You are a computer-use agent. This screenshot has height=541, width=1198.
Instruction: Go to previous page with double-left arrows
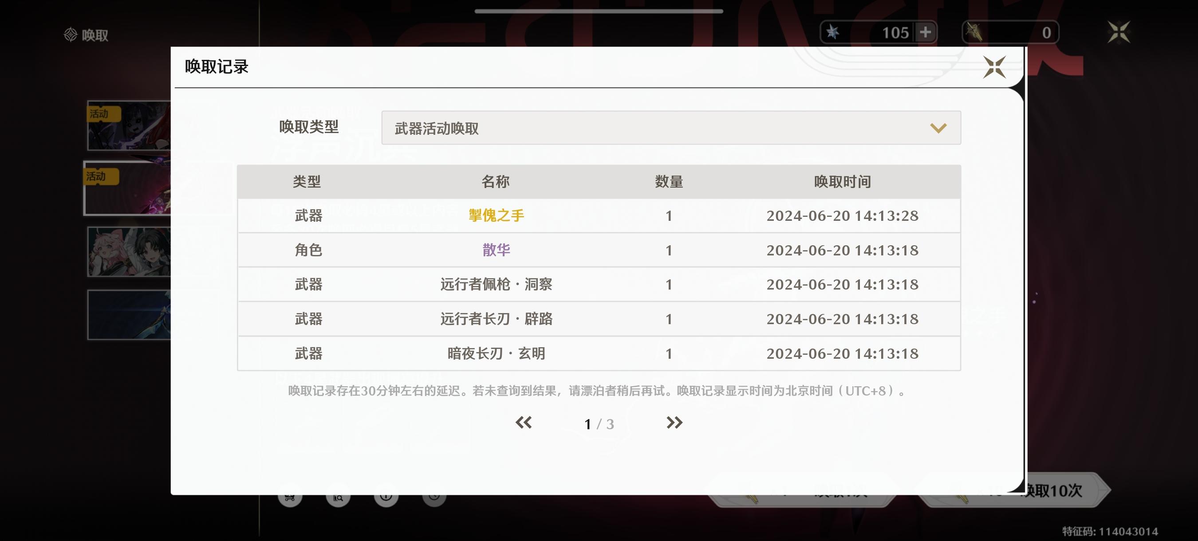coord(524,423)
